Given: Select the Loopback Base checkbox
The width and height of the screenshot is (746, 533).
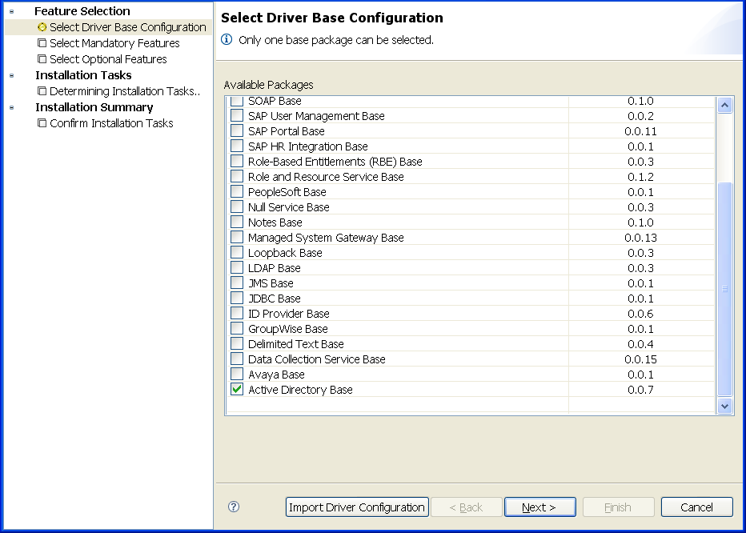Looking at the screenshot, I should tap(237, 252).
